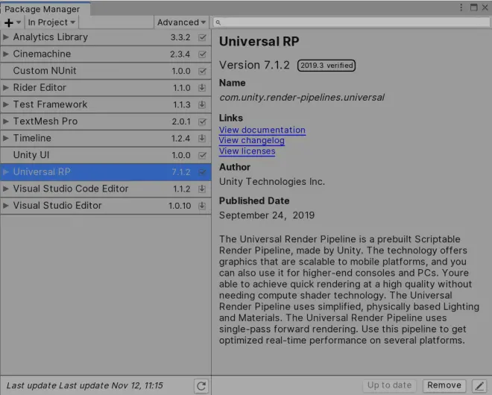Click the September 24, 2019 published date
The width and height of the screenshot is (492, 395).
pyautogui.click(x=267, y=215)
